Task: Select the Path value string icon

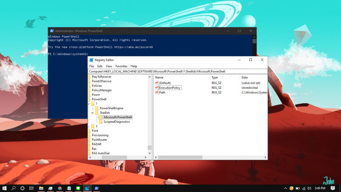Action: (x=156, y=92)
